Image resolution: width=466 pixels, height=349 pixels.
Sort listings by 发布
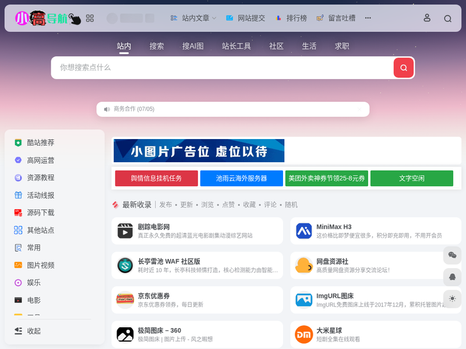click(x=165, y=205)
